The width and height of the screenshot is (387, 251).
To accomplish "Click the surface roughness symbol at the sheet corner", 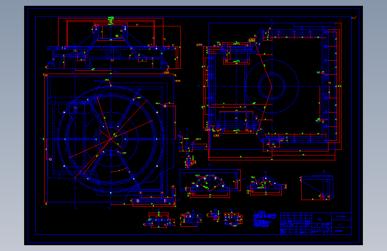I will coord(355,17).
